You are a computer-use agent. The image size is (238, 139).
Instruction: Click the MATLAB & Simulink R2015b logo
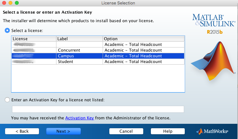(x=214, y=23)
